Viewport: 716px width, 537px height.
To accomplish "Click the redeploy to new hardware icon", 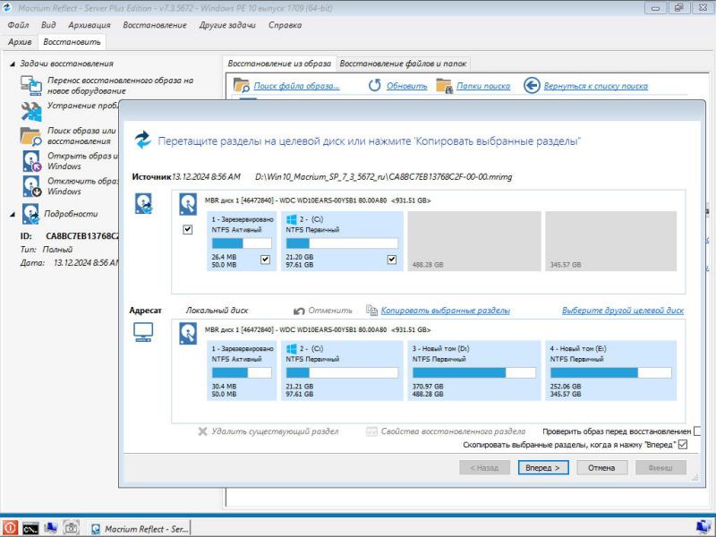I will (x=31, y=85).
